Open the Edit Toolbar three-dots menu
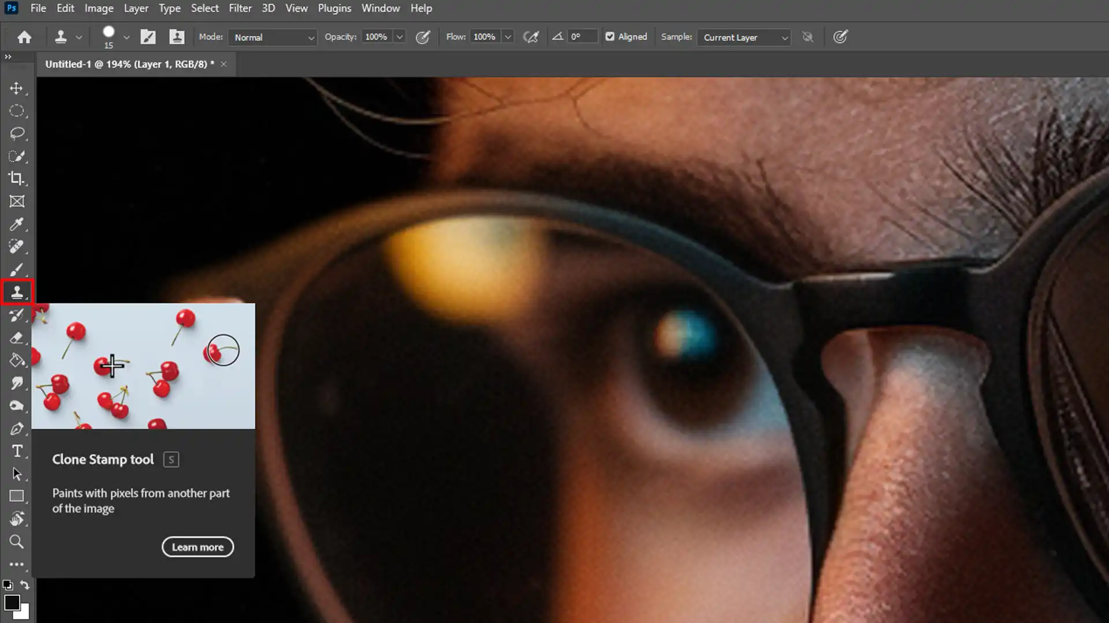 coord(17,564)
